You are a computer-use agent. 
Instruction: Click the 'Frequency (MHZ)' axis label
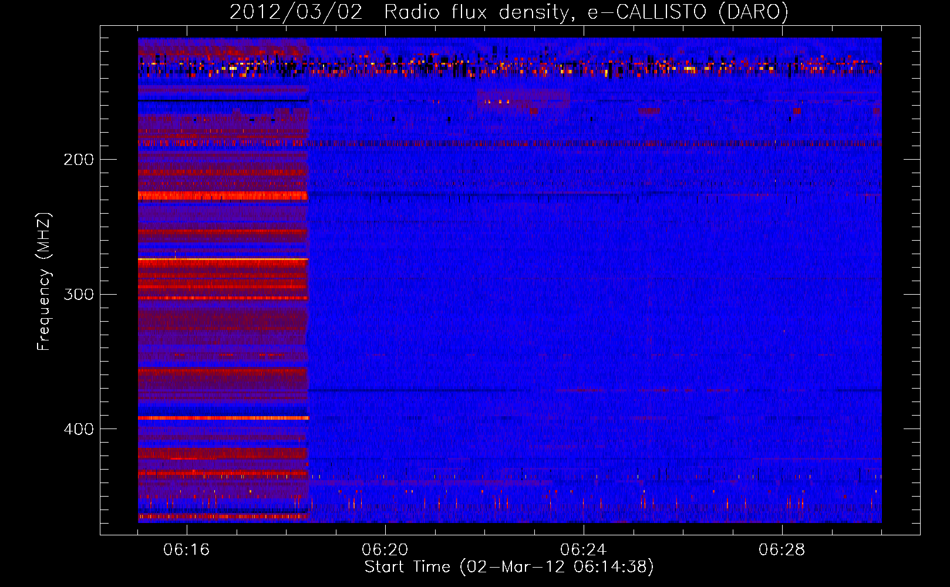(x=44, y=282)
